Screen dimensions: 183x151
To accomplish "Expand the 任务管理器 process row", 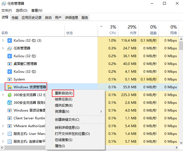I will point(3,48).
